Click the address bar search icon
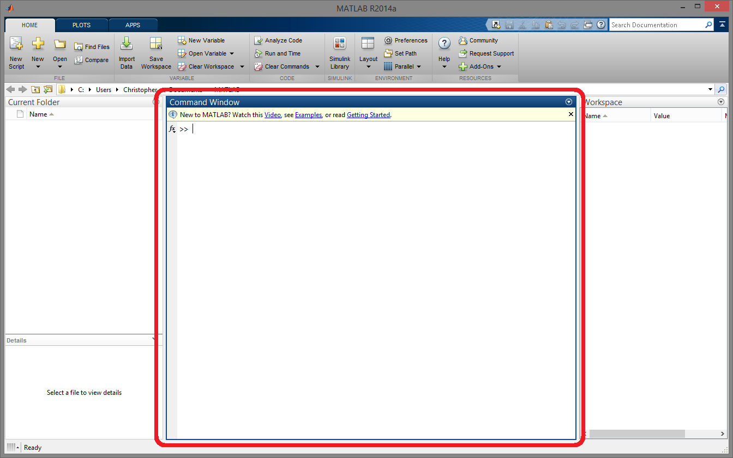Screen dimensions: 733x458 721,89
